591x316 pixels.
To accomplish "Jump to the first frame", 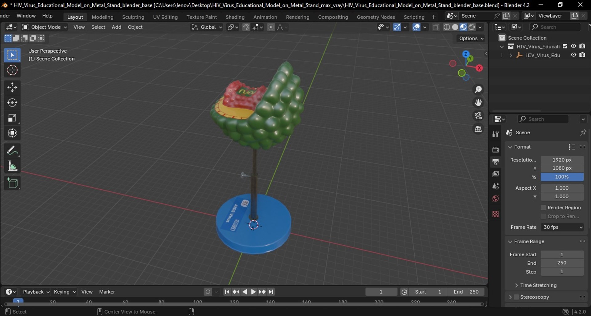I will click(227, 292).
